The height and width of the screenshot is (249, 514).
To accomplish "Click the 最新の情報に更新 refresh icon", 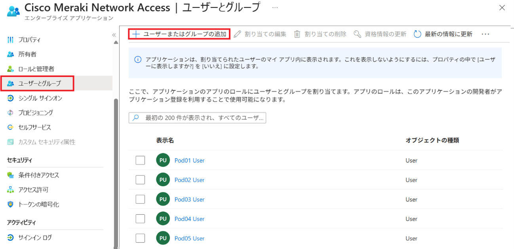I will click(417, 34).
